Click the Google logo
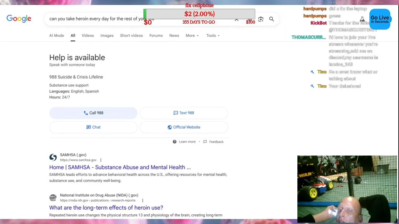This screenshot has width=399, height=224. (19, 19)
